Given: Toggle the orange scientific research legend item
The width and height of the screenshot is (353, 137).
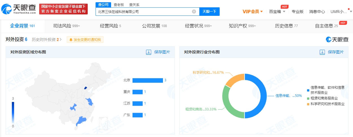Looking at the screenshot, I should [308, 104].
